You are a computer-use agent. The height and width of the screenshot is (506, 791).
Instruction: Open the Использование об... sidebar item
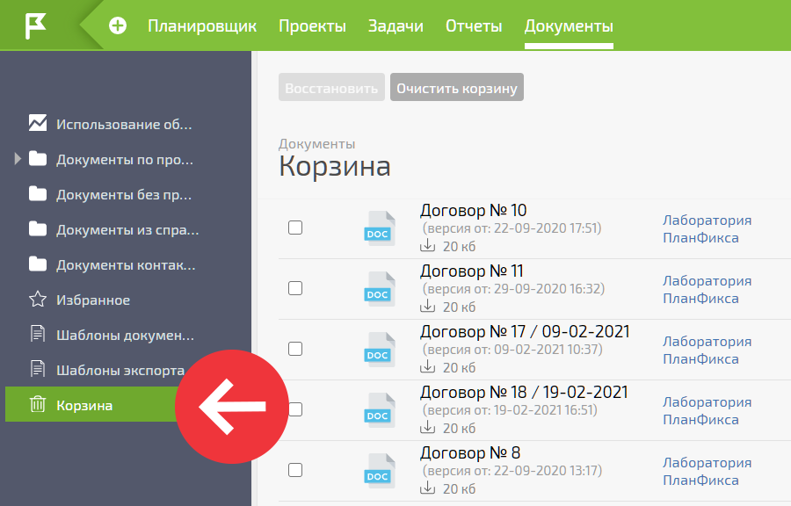(124, 124)
